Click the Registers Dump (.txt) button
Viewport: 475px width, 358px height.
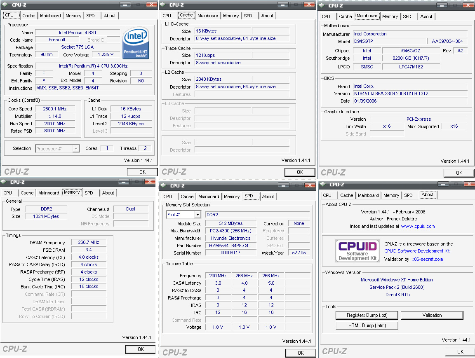click(367, 315)
